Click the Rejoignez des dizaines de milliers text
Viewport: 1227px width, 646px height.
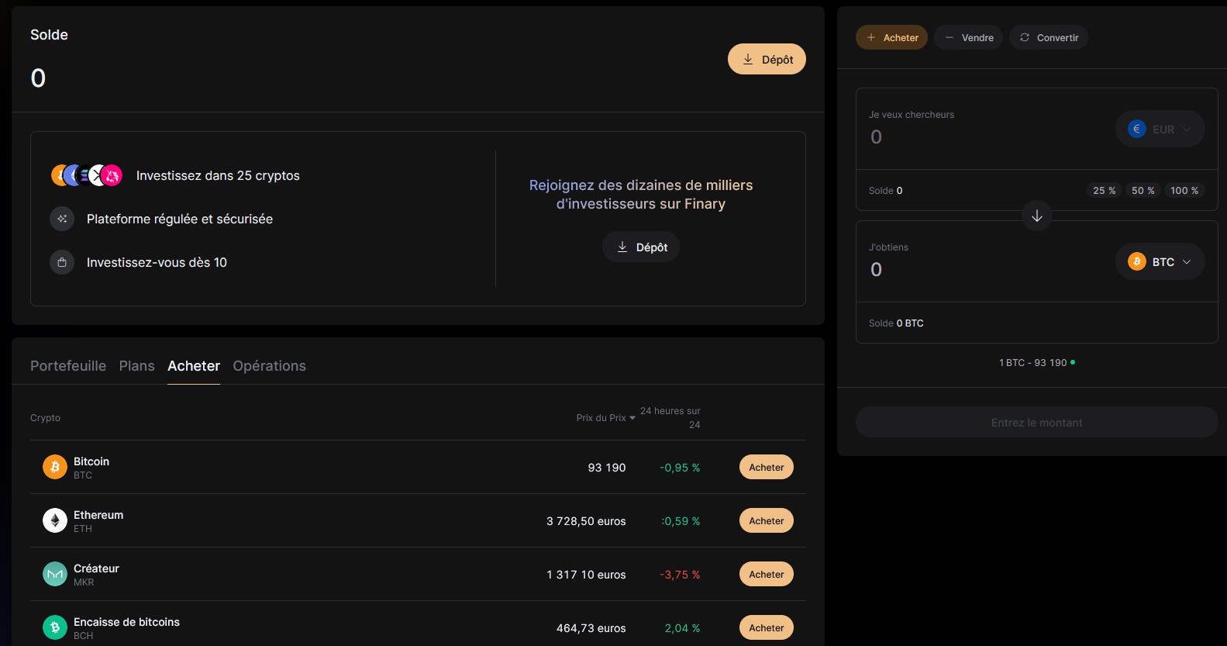[641, 195]
